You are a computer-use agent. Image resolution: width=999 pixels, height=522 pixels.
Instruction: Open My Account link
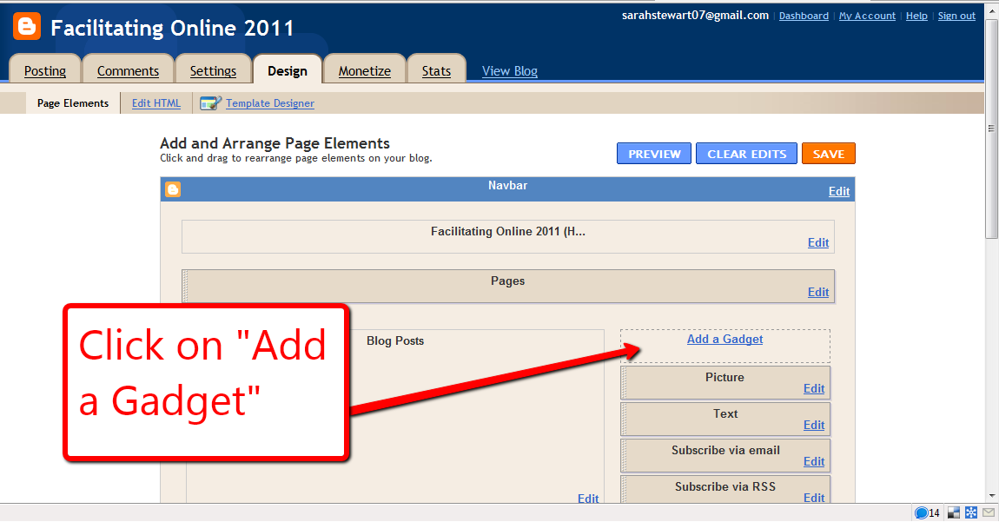tap(867, 16)
